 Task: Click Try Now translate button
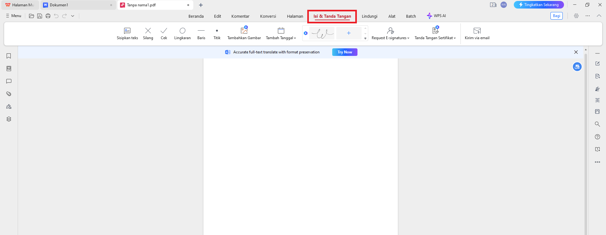point(345,52)
